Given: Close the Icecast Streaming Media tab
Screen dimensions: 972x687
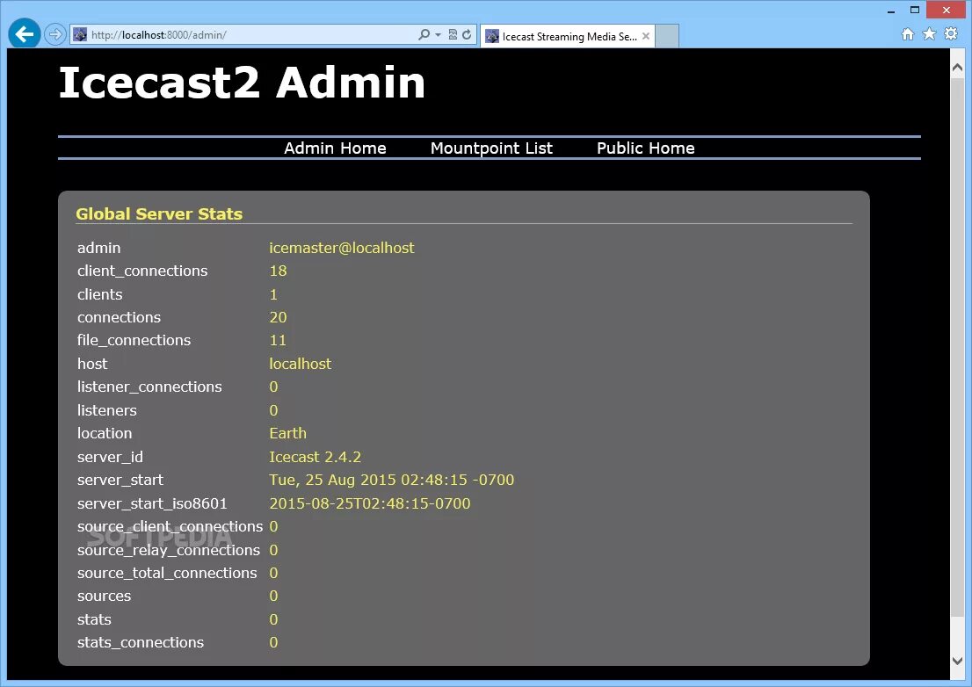Looking at the screenshot, I should (x=646, y=36).
